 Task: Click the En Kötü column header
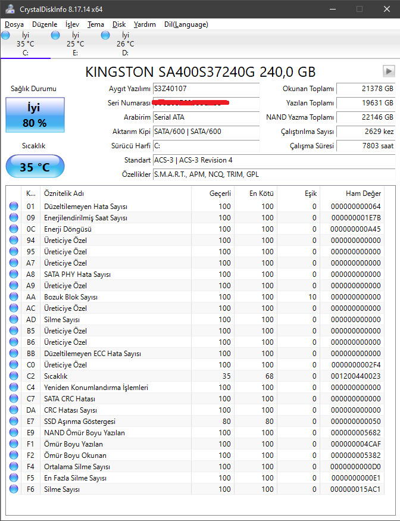click(x=256, y=194)
